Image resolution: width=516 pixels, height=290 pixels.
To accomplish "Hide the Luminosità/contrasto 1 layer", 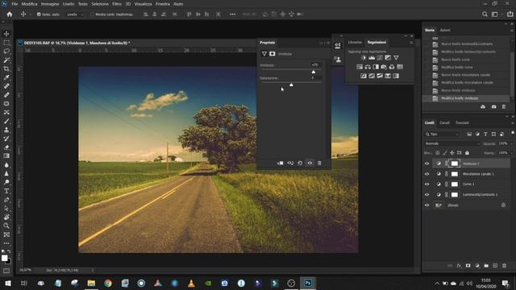I will click(x=427, y=195).
